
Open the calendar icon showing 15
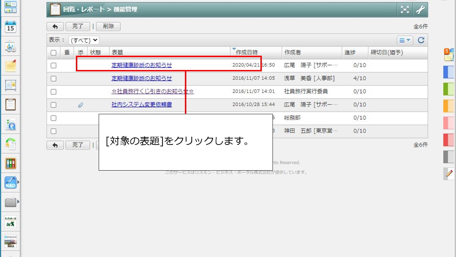(x=11, y=27)
